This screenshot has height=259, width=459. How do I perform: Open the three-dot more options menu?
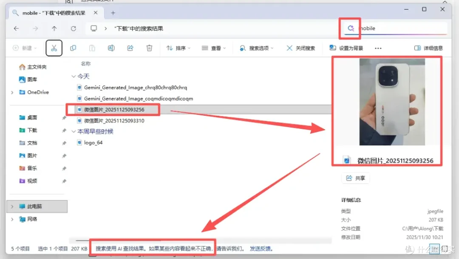pos(378,48)
